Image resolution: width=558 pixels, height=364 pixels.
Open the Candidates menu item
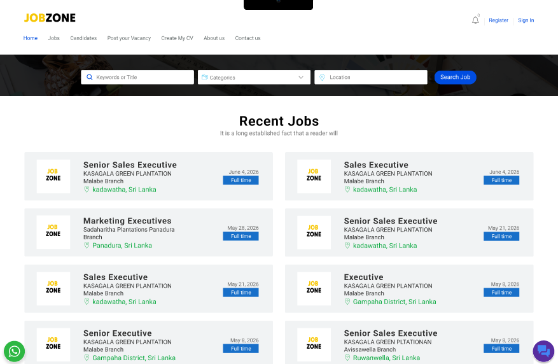(x=83, y=38)
